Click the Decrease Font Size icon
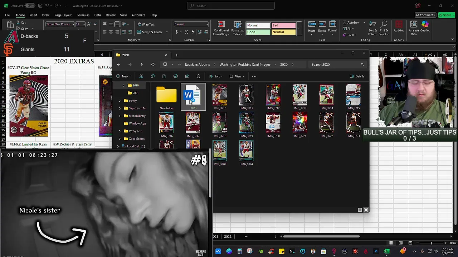The height and width of the screenshot is (257, 458). click(95, 24)
